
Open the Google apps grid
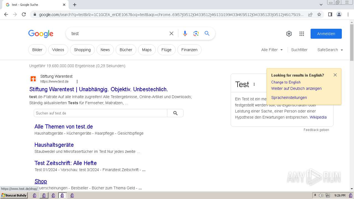tap(302, 34)
